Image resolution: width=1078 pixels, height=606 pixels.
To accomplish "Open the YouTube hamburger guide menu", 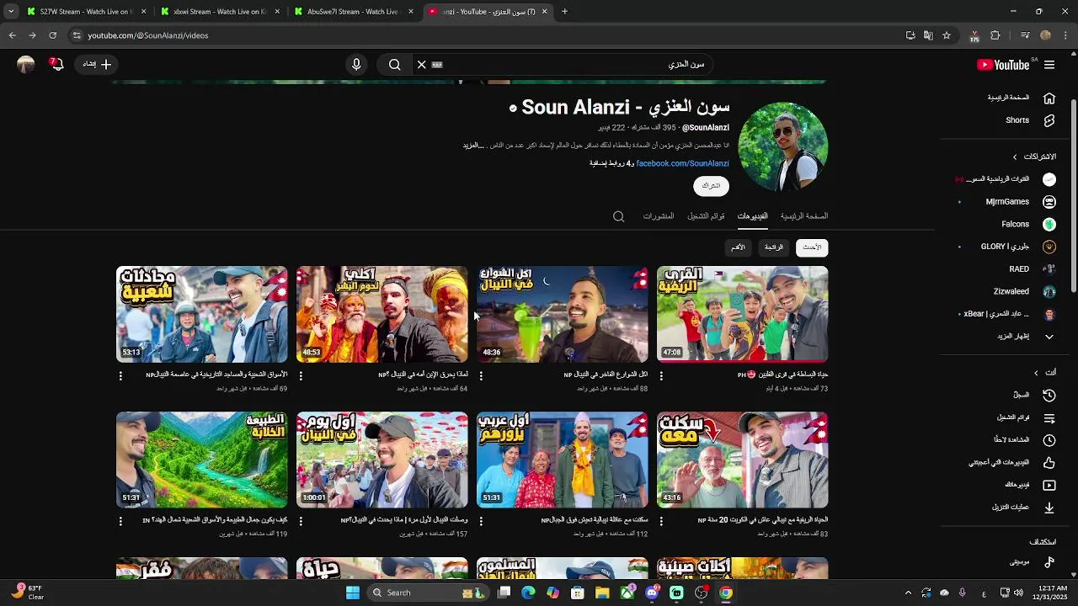I will click(x=1049, y=65).
